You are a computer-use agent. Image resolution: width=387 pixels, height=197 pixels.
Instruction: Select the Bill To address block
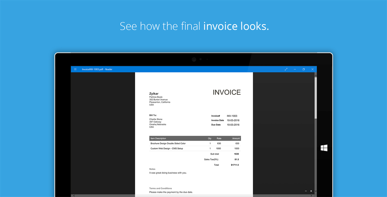158,123
